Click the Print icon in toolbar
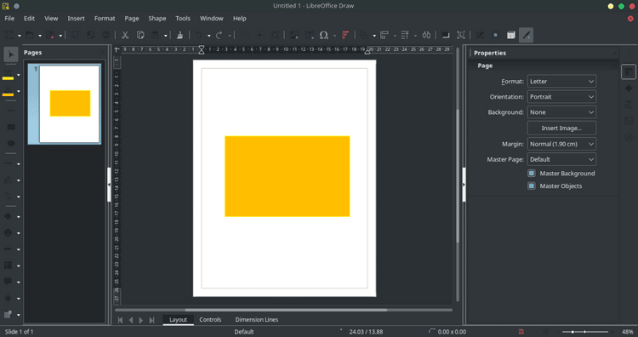 coord(105,35)
